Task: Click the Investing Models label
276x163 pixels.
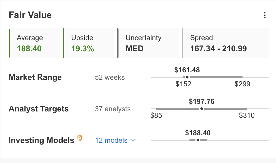Action: (x=41, y=140)
